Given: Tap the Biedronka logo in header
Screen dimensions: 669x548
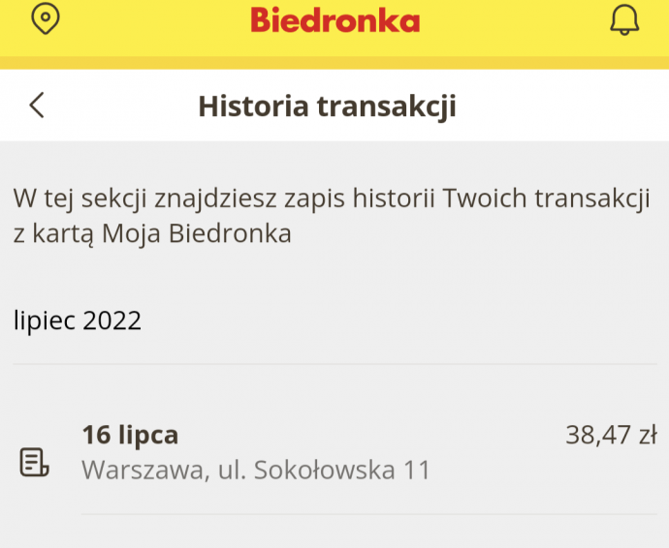Looking at the screenshot, I should pyautogui.click(x=334, y=20).
